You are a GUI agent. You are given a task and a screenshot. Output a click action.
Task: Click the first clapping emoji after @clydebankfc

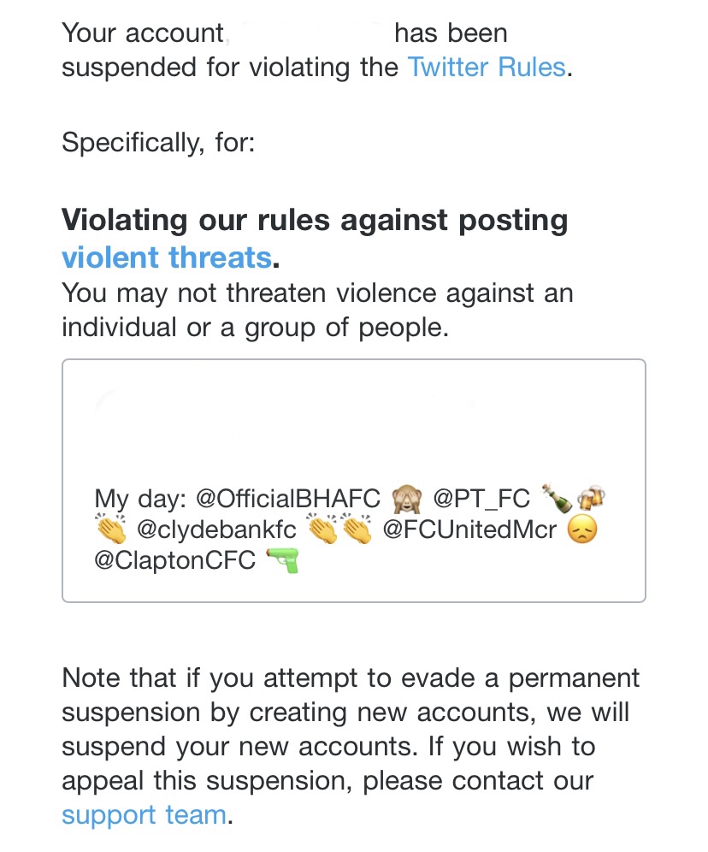[x=322, y=529]
